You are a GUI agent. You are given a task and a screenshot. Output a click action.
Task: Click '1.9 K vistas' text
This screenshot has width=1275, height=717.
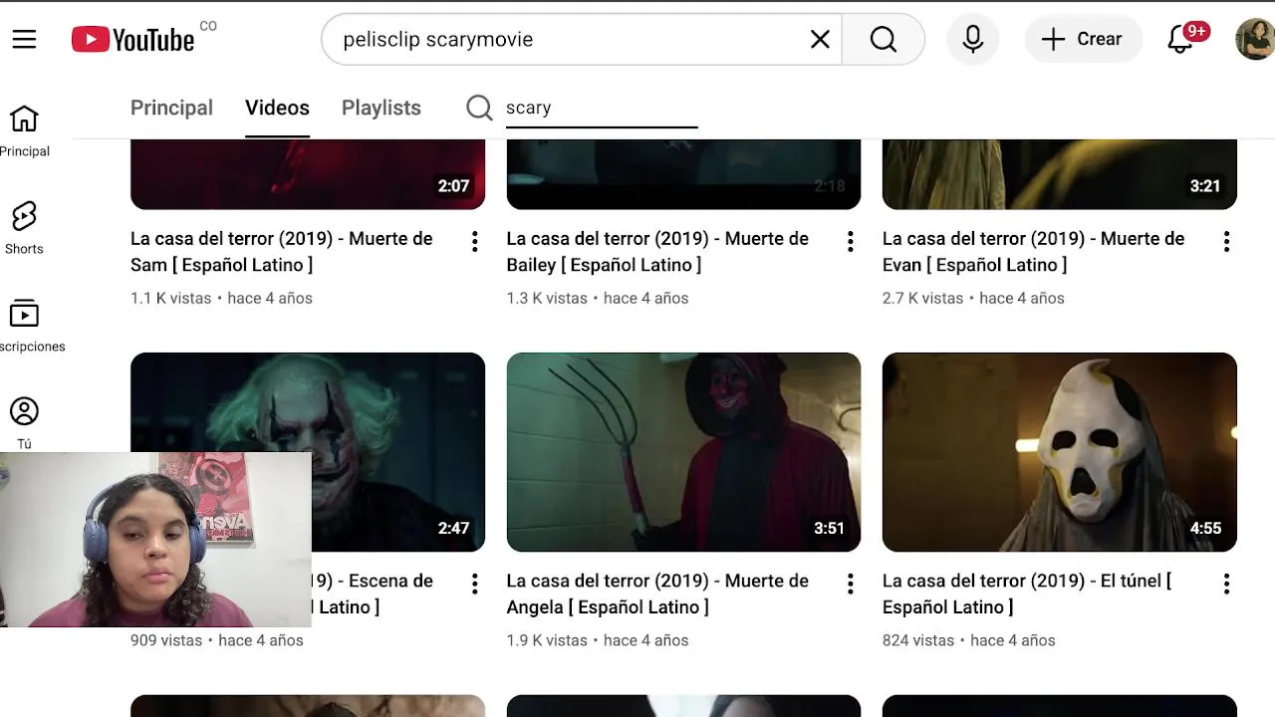[547, 640]
